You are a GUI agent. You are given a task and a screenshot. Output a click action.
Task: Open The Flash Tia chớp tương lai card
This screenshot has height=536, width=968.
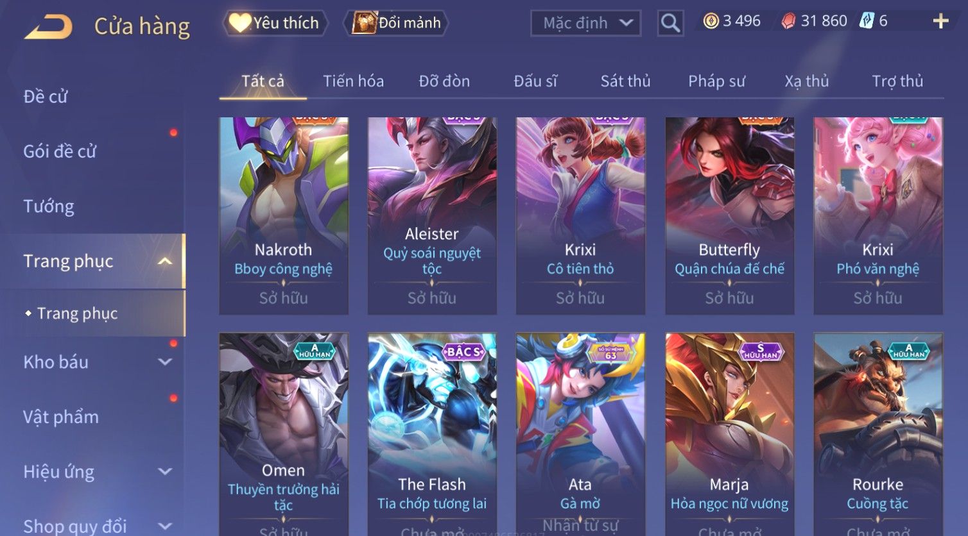pos(431,434)
